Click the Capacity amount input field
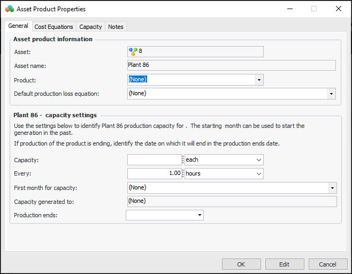Image resolution: width=352 pixels, height=274 pixels. tap(155, 160)
